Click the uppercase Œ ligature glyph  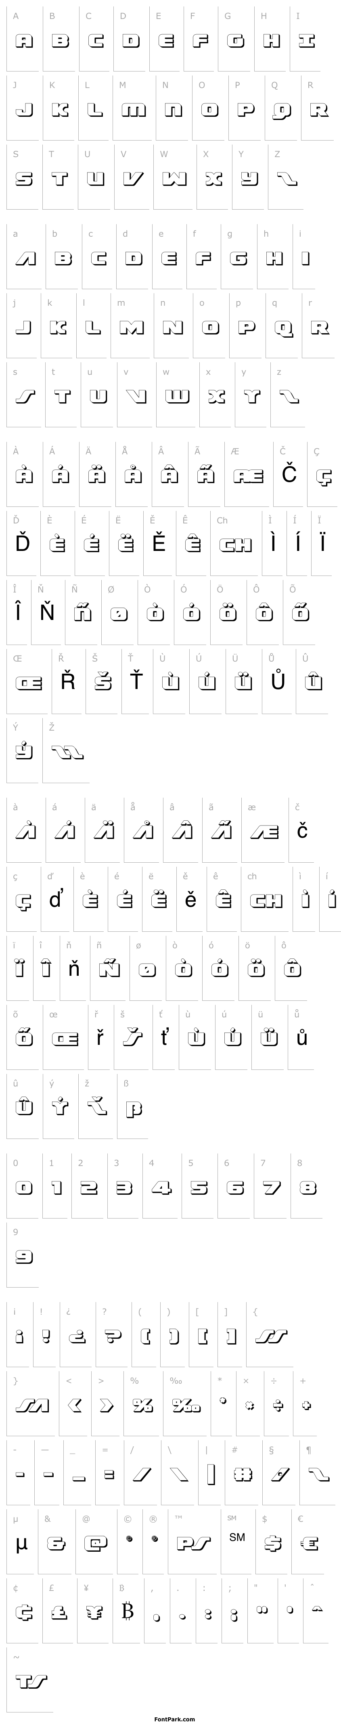[x=27, y=683]
